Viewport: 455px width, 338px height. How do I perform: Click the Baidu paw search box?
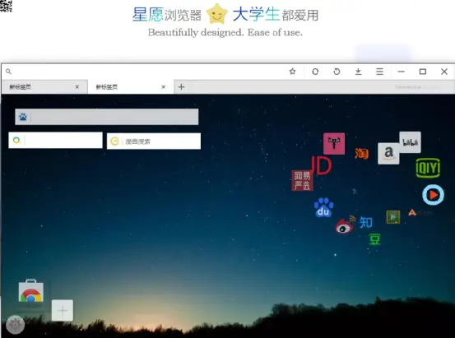[x=107, y=117]
